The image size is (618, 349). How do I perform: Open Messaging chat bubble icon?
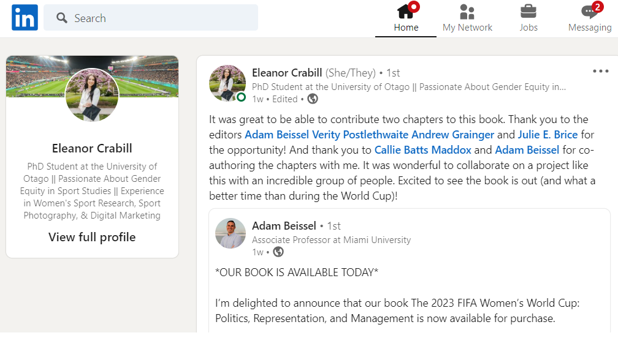pyautogui.click(x=589, y=11)
